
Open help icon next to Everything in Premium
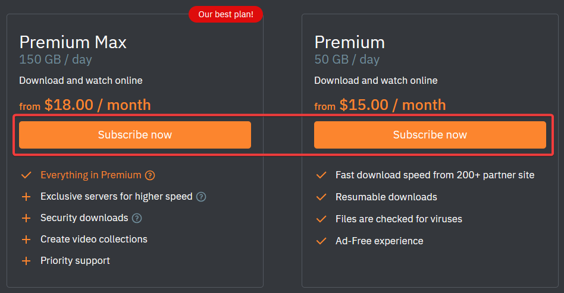pyautogui.click(x=150, y=175)
